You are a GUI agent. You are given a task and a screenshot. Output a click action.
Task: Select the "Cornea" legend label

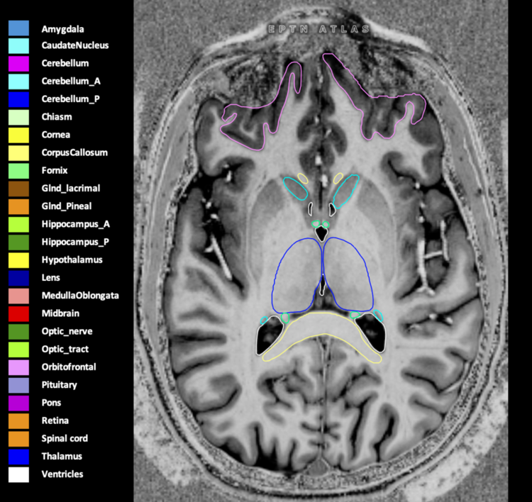coord(55,135)
